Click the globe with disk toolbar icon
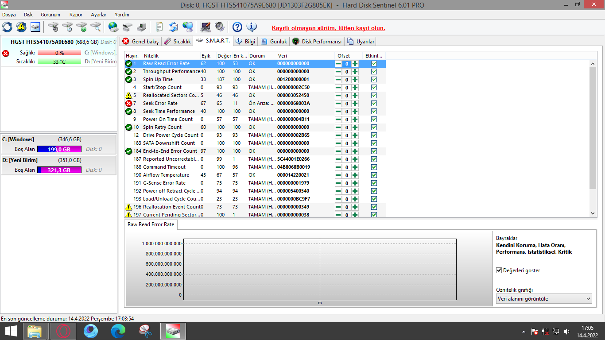 point(113,27)
